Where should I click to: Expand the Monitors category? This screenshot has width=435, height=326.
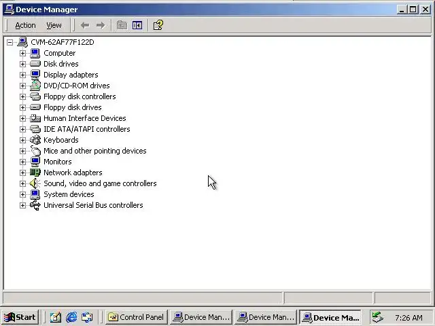(22, 162)
